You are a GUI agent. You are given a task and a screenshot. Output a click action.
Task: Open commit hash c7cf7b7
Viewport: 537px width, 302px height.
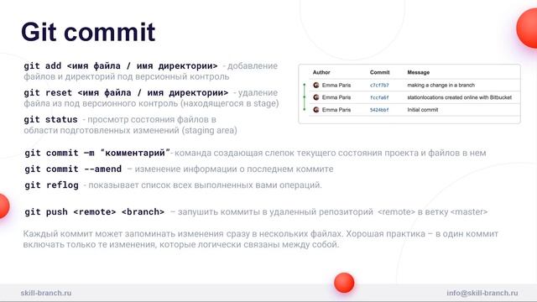(379, 86)
